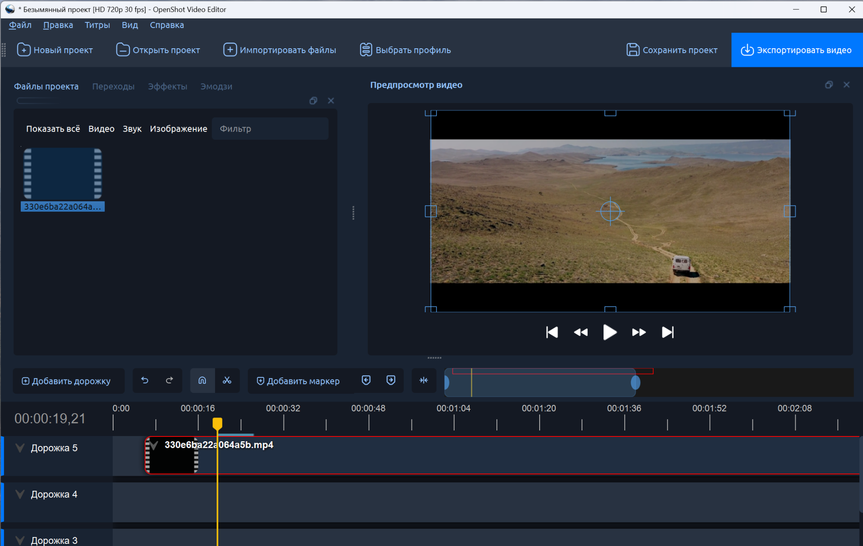Viewport: 863px width, 546px height.
Task: Click the left zoom slider handle
Action: pos(447,382)
